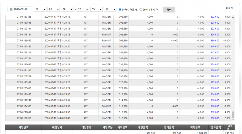This screenshot has height=134, width=242.
Task: Expand the end minute dropdown after 23
Action: pos(96,9)
